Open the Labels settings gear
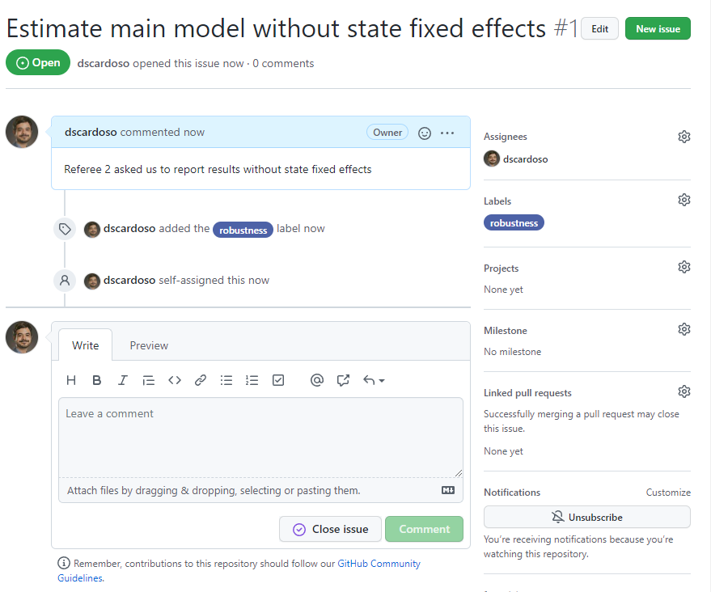711x592 pixels. [684, 200]
